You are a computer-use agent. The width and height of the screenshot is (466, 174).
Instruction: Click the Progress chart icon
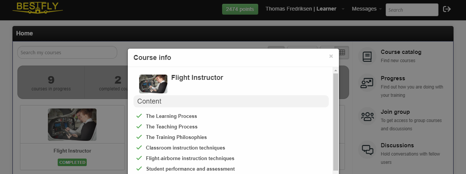tap(367, 83)
